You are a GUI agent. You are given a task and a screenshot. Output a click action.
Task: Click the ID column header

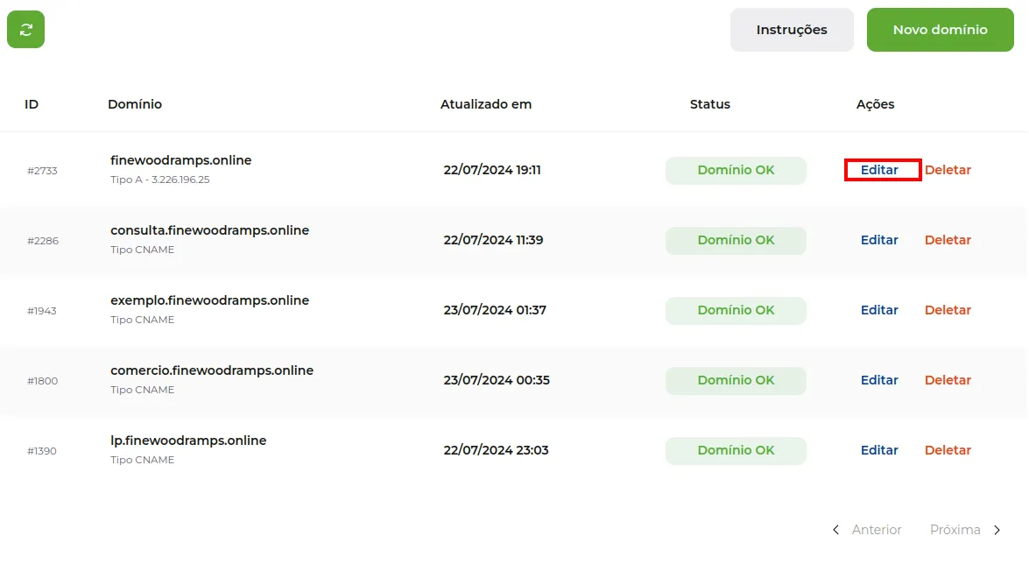[x=32, y=104]
